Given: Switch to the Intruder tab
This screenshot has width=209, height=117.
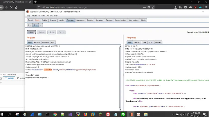Looking at the screenshot, I should (x=61, y=20).
